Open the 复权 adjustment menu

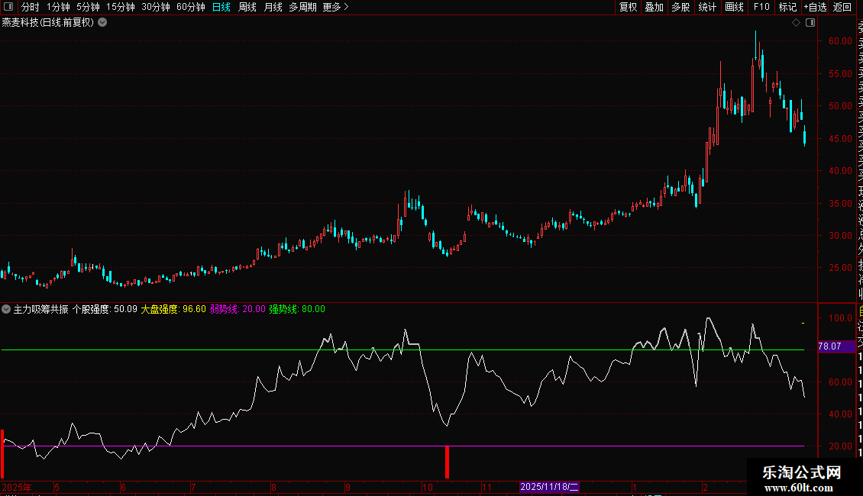coord(628,7)
